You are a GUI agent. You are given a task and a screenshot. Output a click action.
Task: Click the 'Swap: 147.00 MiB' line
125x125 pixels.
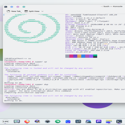pos(87,46)
